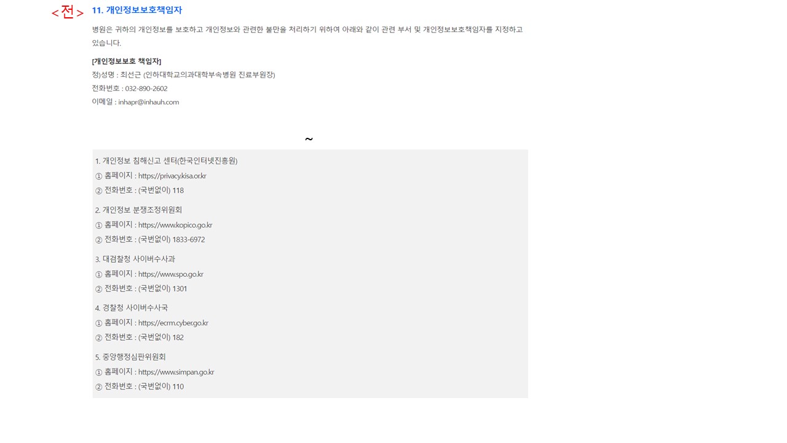
Task: Open the ecrm.cyber.go.kr homepage link
Action: click(x=173, y=323)
